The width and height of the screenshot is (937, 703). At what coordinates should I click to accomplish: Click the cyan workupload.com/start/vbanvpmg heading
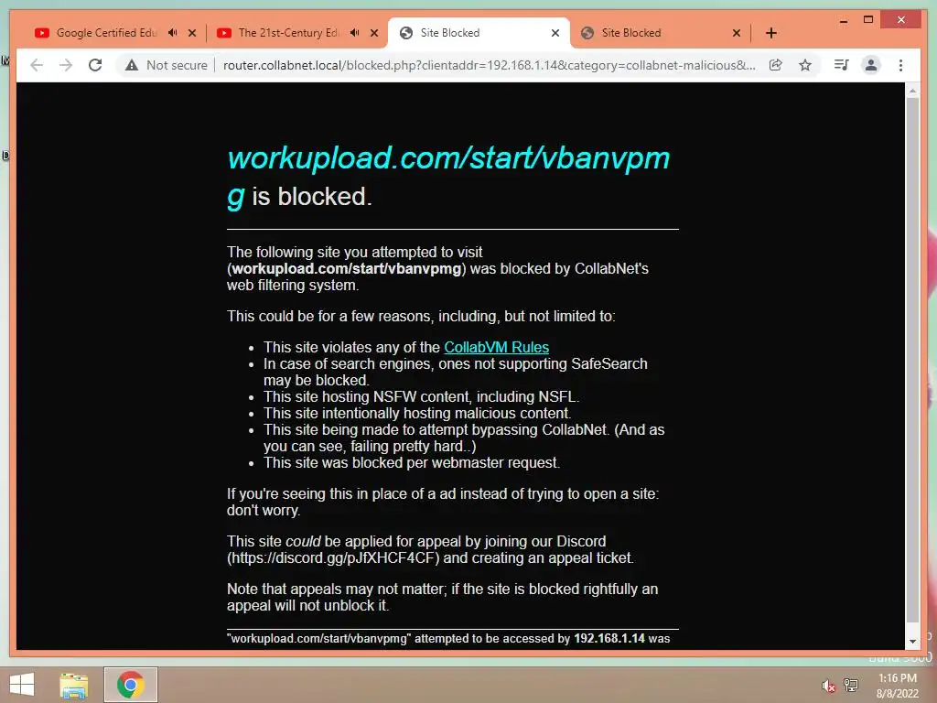click(448, 177)
